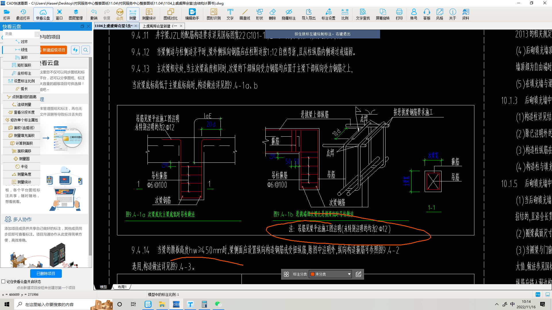Image resolution: width=552 pixels, height=310 pixels.
Task: Open the VIP 会员 membership page
Action: [120, 14]
